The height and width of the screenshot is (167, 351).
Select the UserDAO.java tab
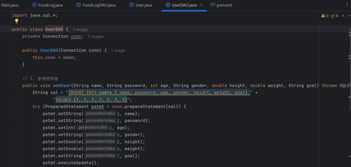(184, 5)
